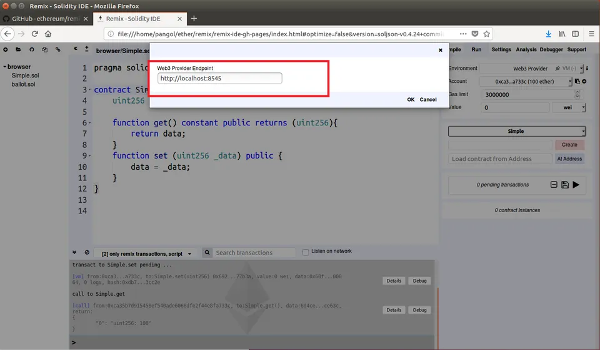This screenshot has width=600, height=350.
Task: Collapse the browser folder tree
Action: (5, 67)
